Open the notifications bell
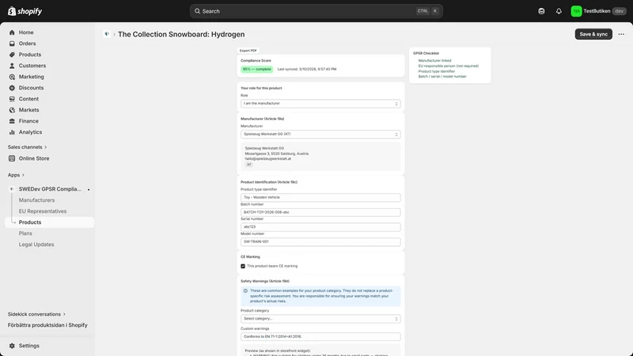Screen dimensions: 633x356 [559, 11]
